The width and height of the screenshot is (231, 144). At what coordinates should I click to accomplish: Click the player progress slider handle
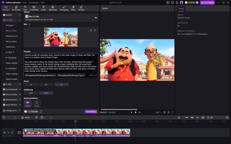136,110
